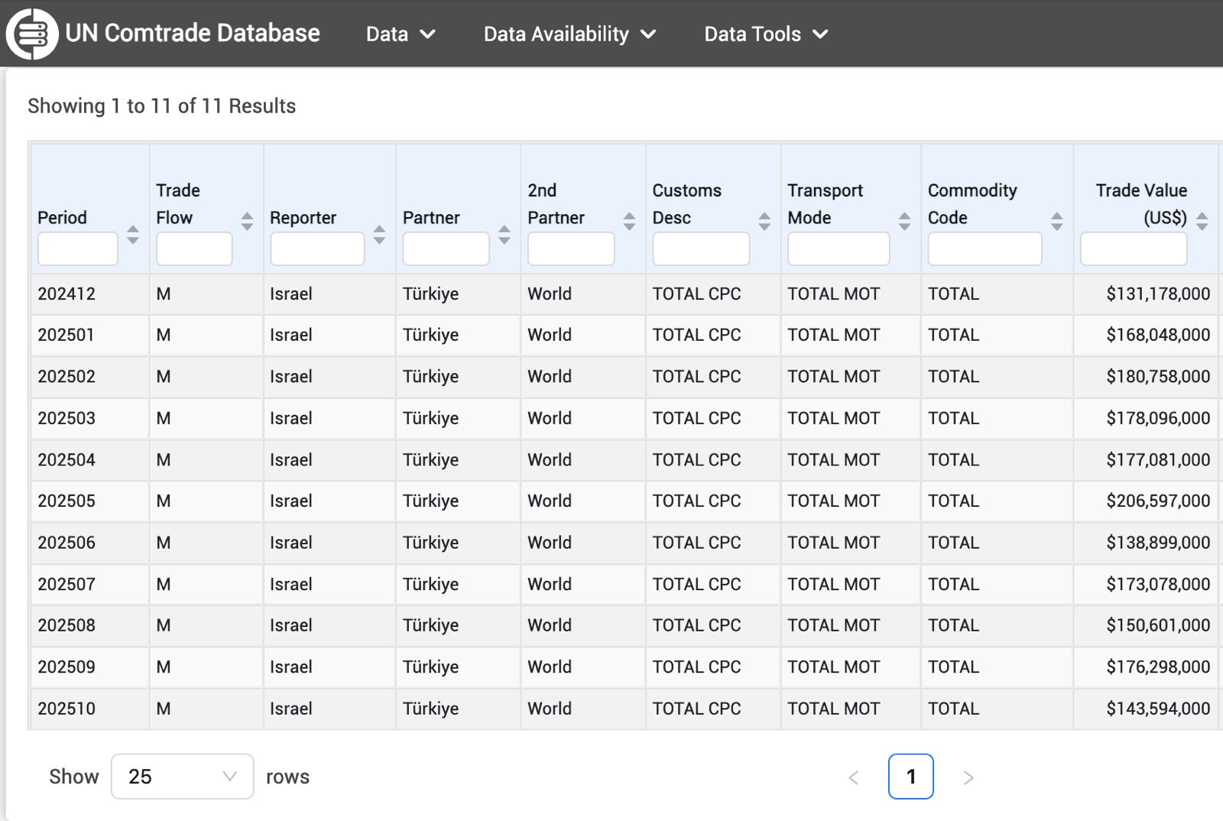The height and width of the screenshot is (821, 1223).
Task: Sort the table by Period column
Action: 133,235
